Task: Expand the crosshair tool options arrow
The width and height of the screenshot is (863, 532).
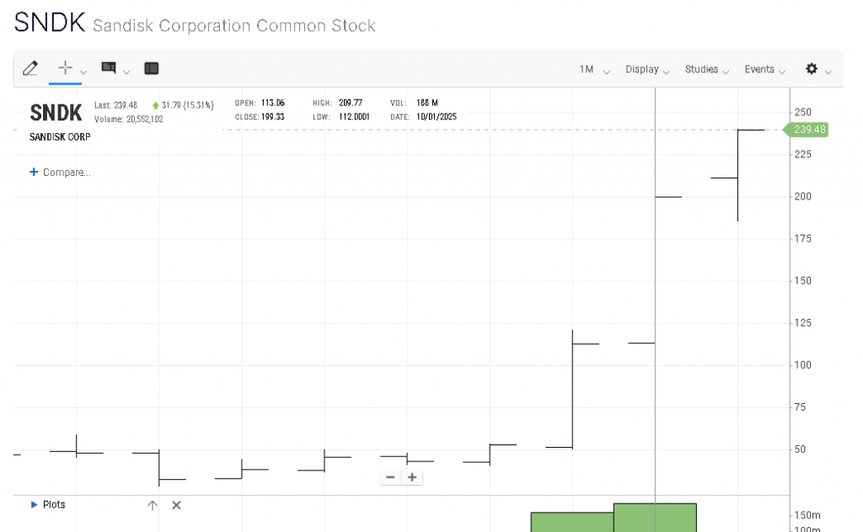Action: pos(83,72)
